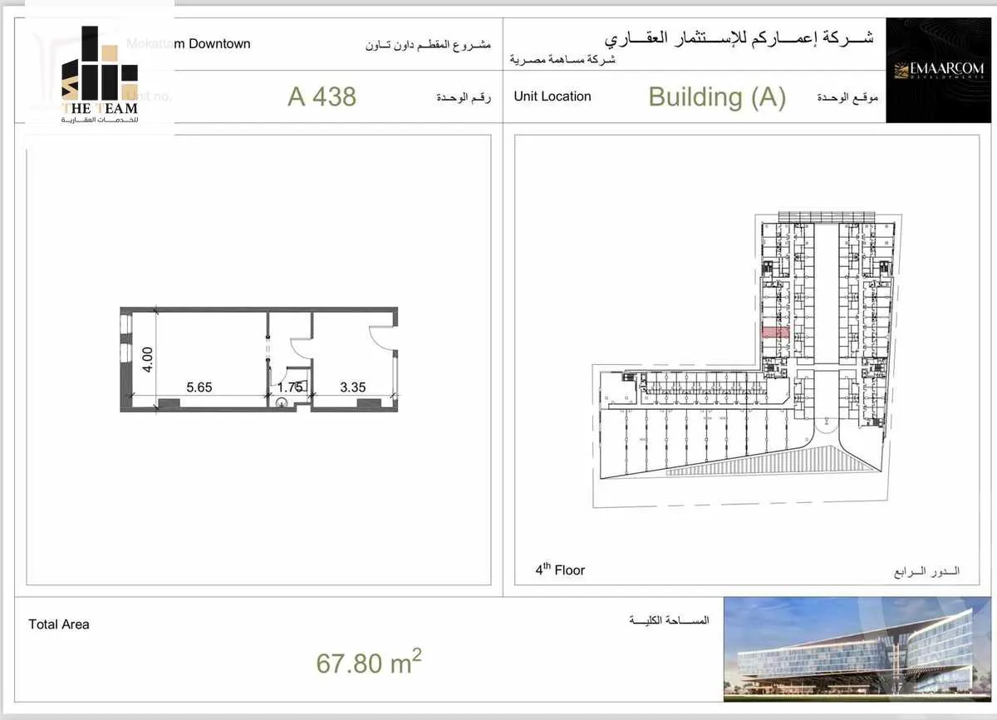
Task: Click the unit number A 438 label
Action: pos(322,96)
